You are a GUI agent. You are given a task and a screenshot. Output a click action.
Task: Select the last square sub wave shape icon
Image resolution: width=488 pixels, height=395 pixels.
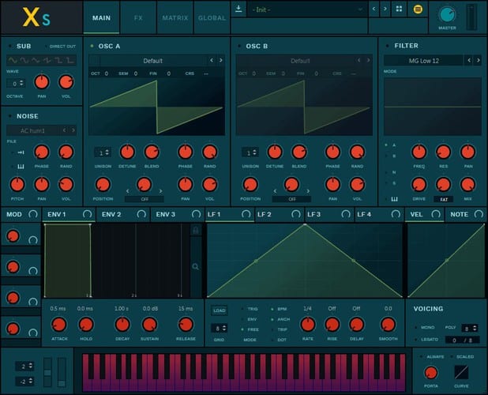coord(70,60)
